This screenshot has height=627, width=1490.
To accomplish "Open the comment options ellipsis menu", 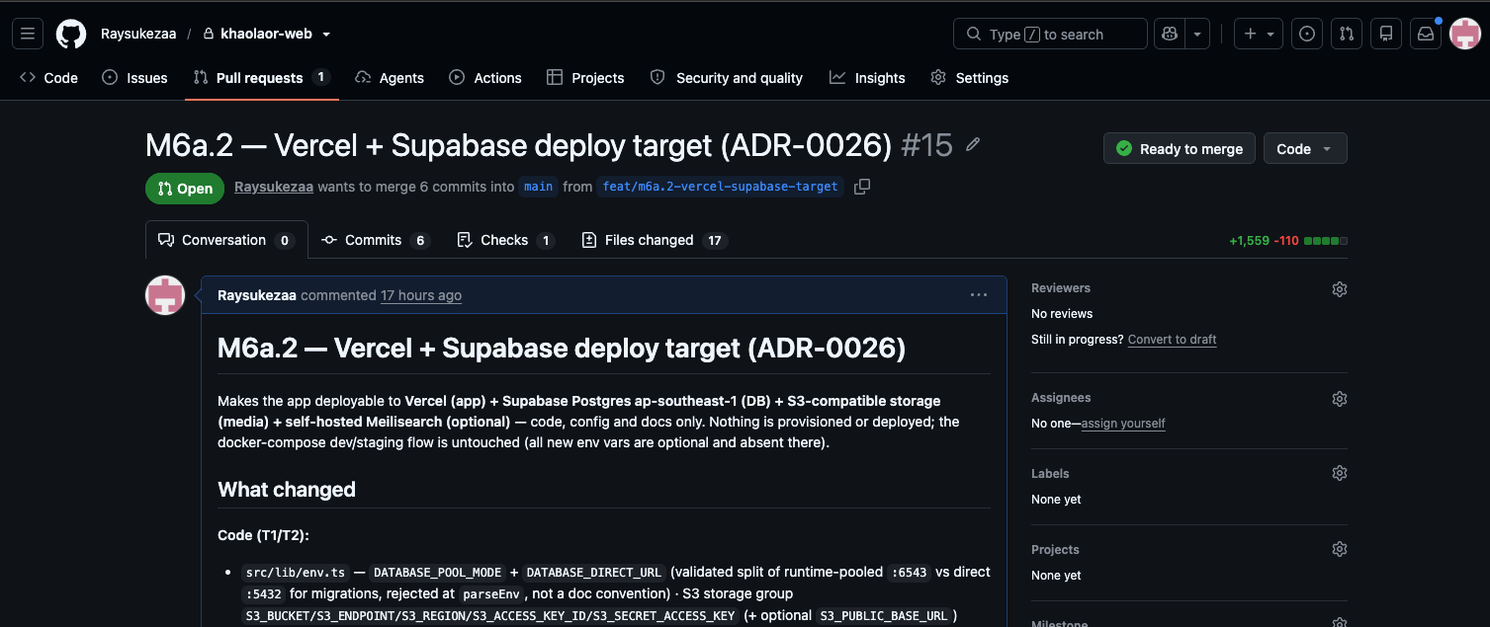I will [x=979, y=295].
